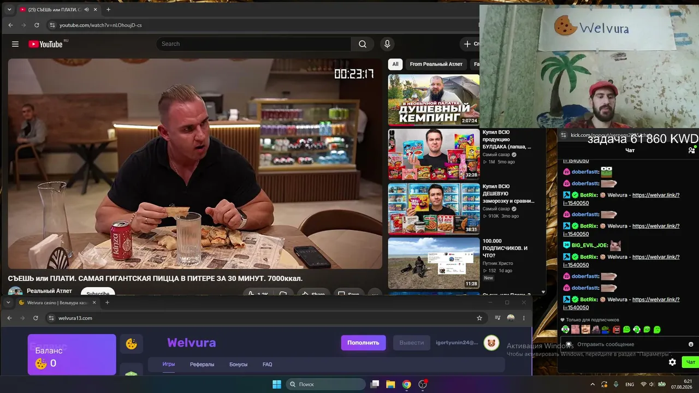Go back in the Welvura browser window
This screenshot has width=699, height=393.
point(9,318)
